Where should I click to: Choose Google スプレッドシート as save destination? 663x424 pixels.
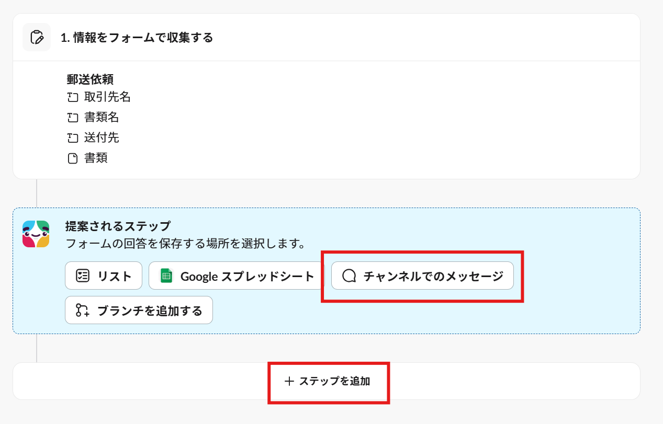coord(237,276)
